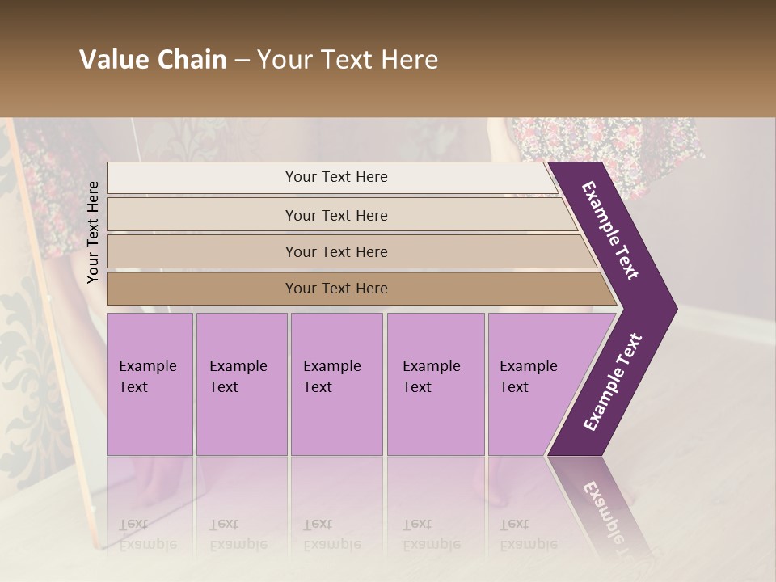Select the third pink 'Example Text' box

tap(337, 384)
